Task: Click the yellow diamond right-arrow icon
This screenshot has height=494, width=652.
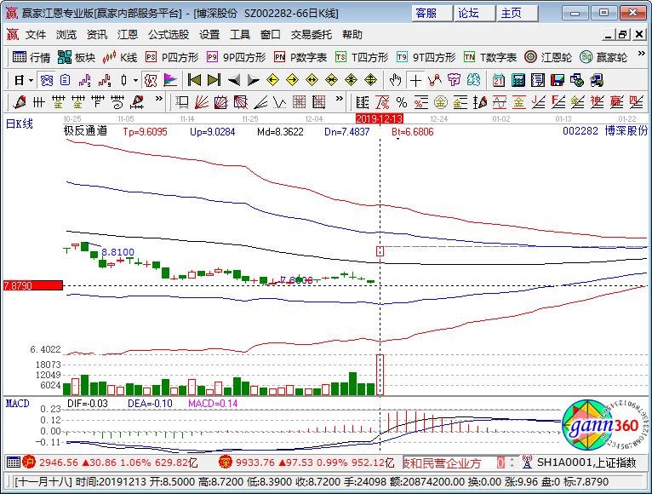Action: point(292,80)
